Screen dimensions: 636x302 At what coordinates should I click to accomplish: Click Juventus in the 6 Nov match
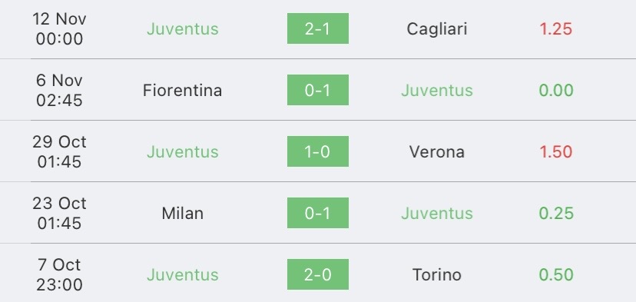click(x=437, y=90)
